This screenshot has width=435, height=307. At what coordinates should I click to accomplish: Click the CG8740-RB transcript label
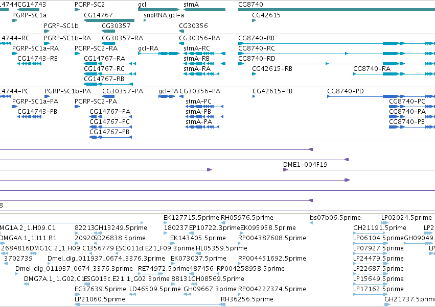tap(256, 38)
